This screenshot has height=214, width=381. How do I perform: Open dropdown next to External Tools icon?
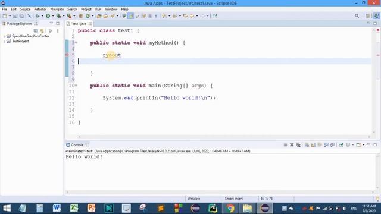74,16
